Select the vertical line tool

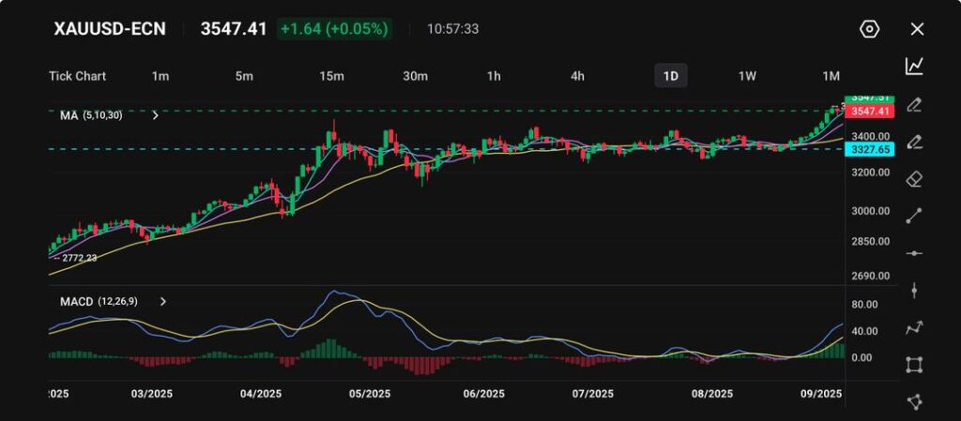click(x=914, y=291)
